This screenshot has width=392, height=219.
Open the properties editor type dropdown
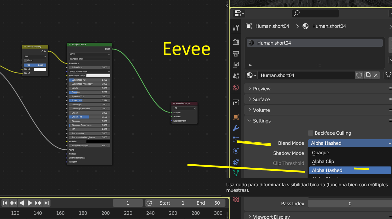click(x=239, y=13)
